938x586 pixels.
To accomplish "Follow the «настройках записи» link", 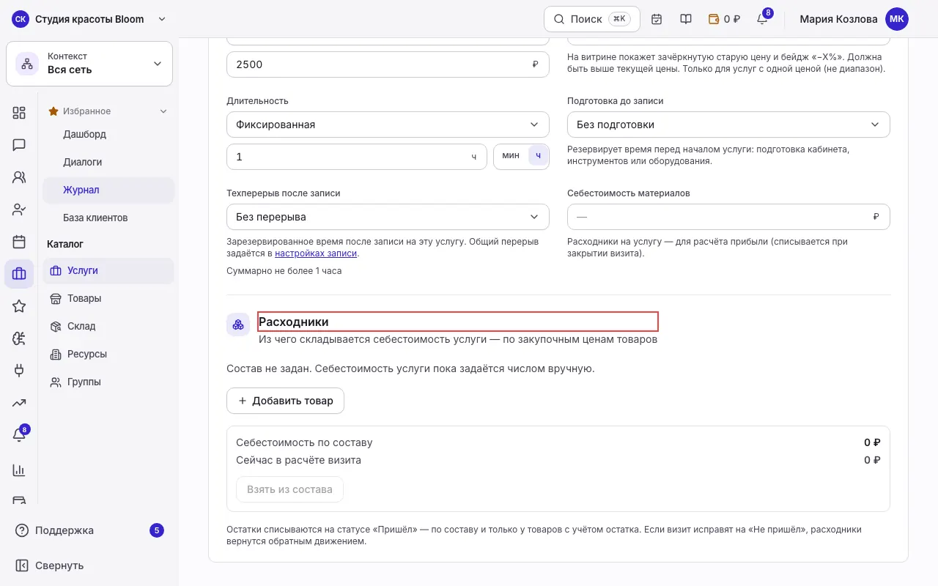I will coord(316,253).
